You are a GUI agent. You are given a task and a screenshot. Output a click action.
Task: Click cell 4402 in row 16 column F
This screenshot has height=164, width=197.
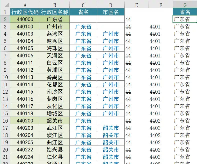tap(161, 121)
